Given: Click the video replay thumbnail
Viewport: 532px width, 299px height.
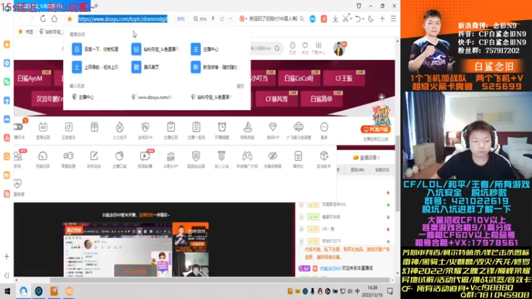Looking at the screenshot, I should click(136, 249).
